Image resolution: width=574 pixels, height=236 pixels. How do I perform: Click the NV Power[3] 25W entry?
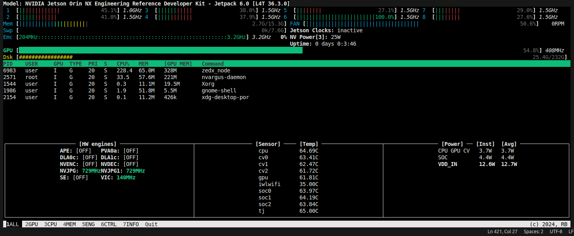(x=315, y=37)
